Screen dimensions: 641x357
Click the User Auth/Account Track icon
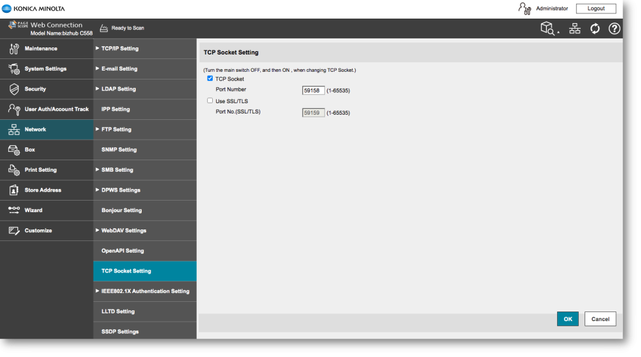(14, 109)
